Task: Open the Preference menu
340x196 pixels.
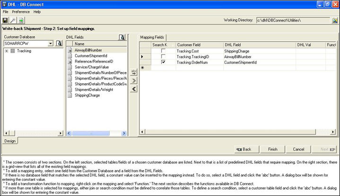Action: [x=21, y=12]
